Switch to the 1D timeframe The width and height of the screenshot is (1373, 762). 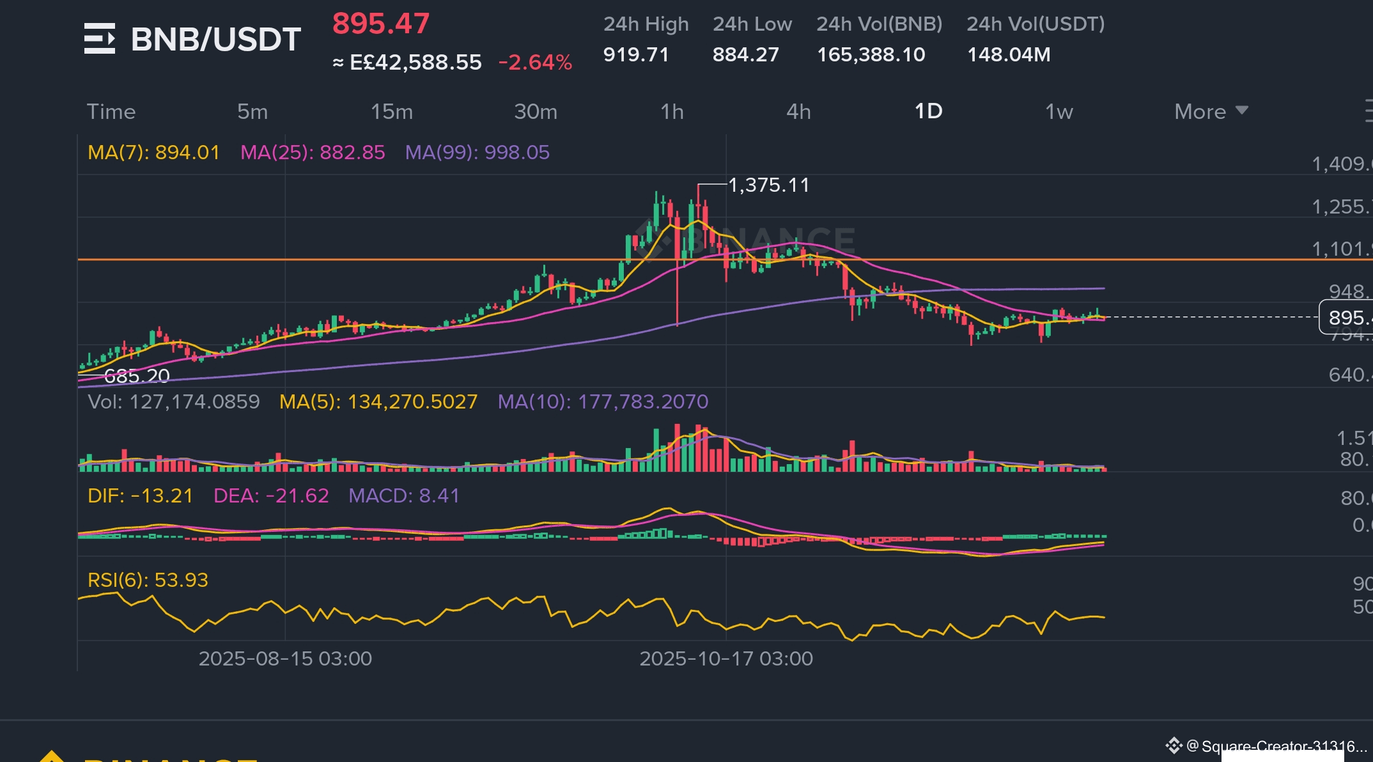pyautogui.click(x=928, y=111)
